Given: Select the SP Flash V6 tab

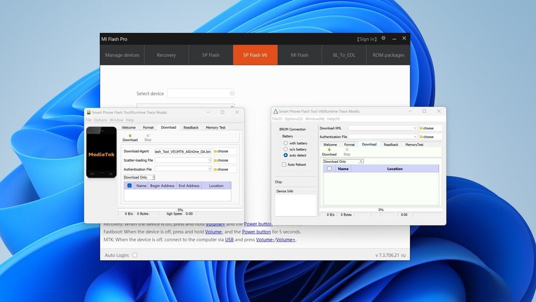Looking at the screenshot, I should tap(255, 55).
